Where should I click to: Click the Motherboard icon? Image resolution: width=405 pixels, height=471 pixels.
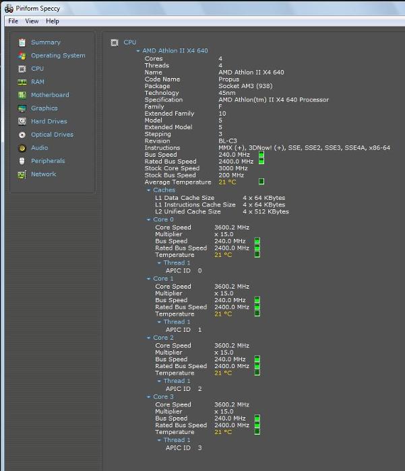(x=22, y=96)
